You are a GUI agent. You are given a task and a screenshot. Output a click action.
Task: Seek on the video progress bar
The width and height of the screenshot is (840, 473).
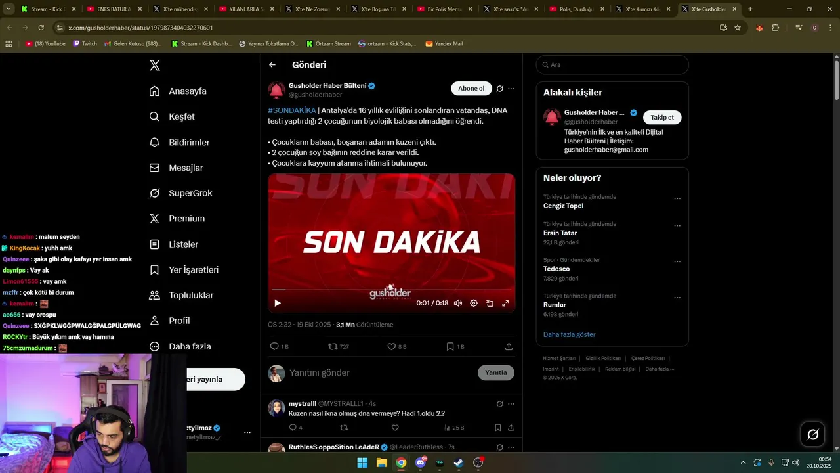click(391, 289)
